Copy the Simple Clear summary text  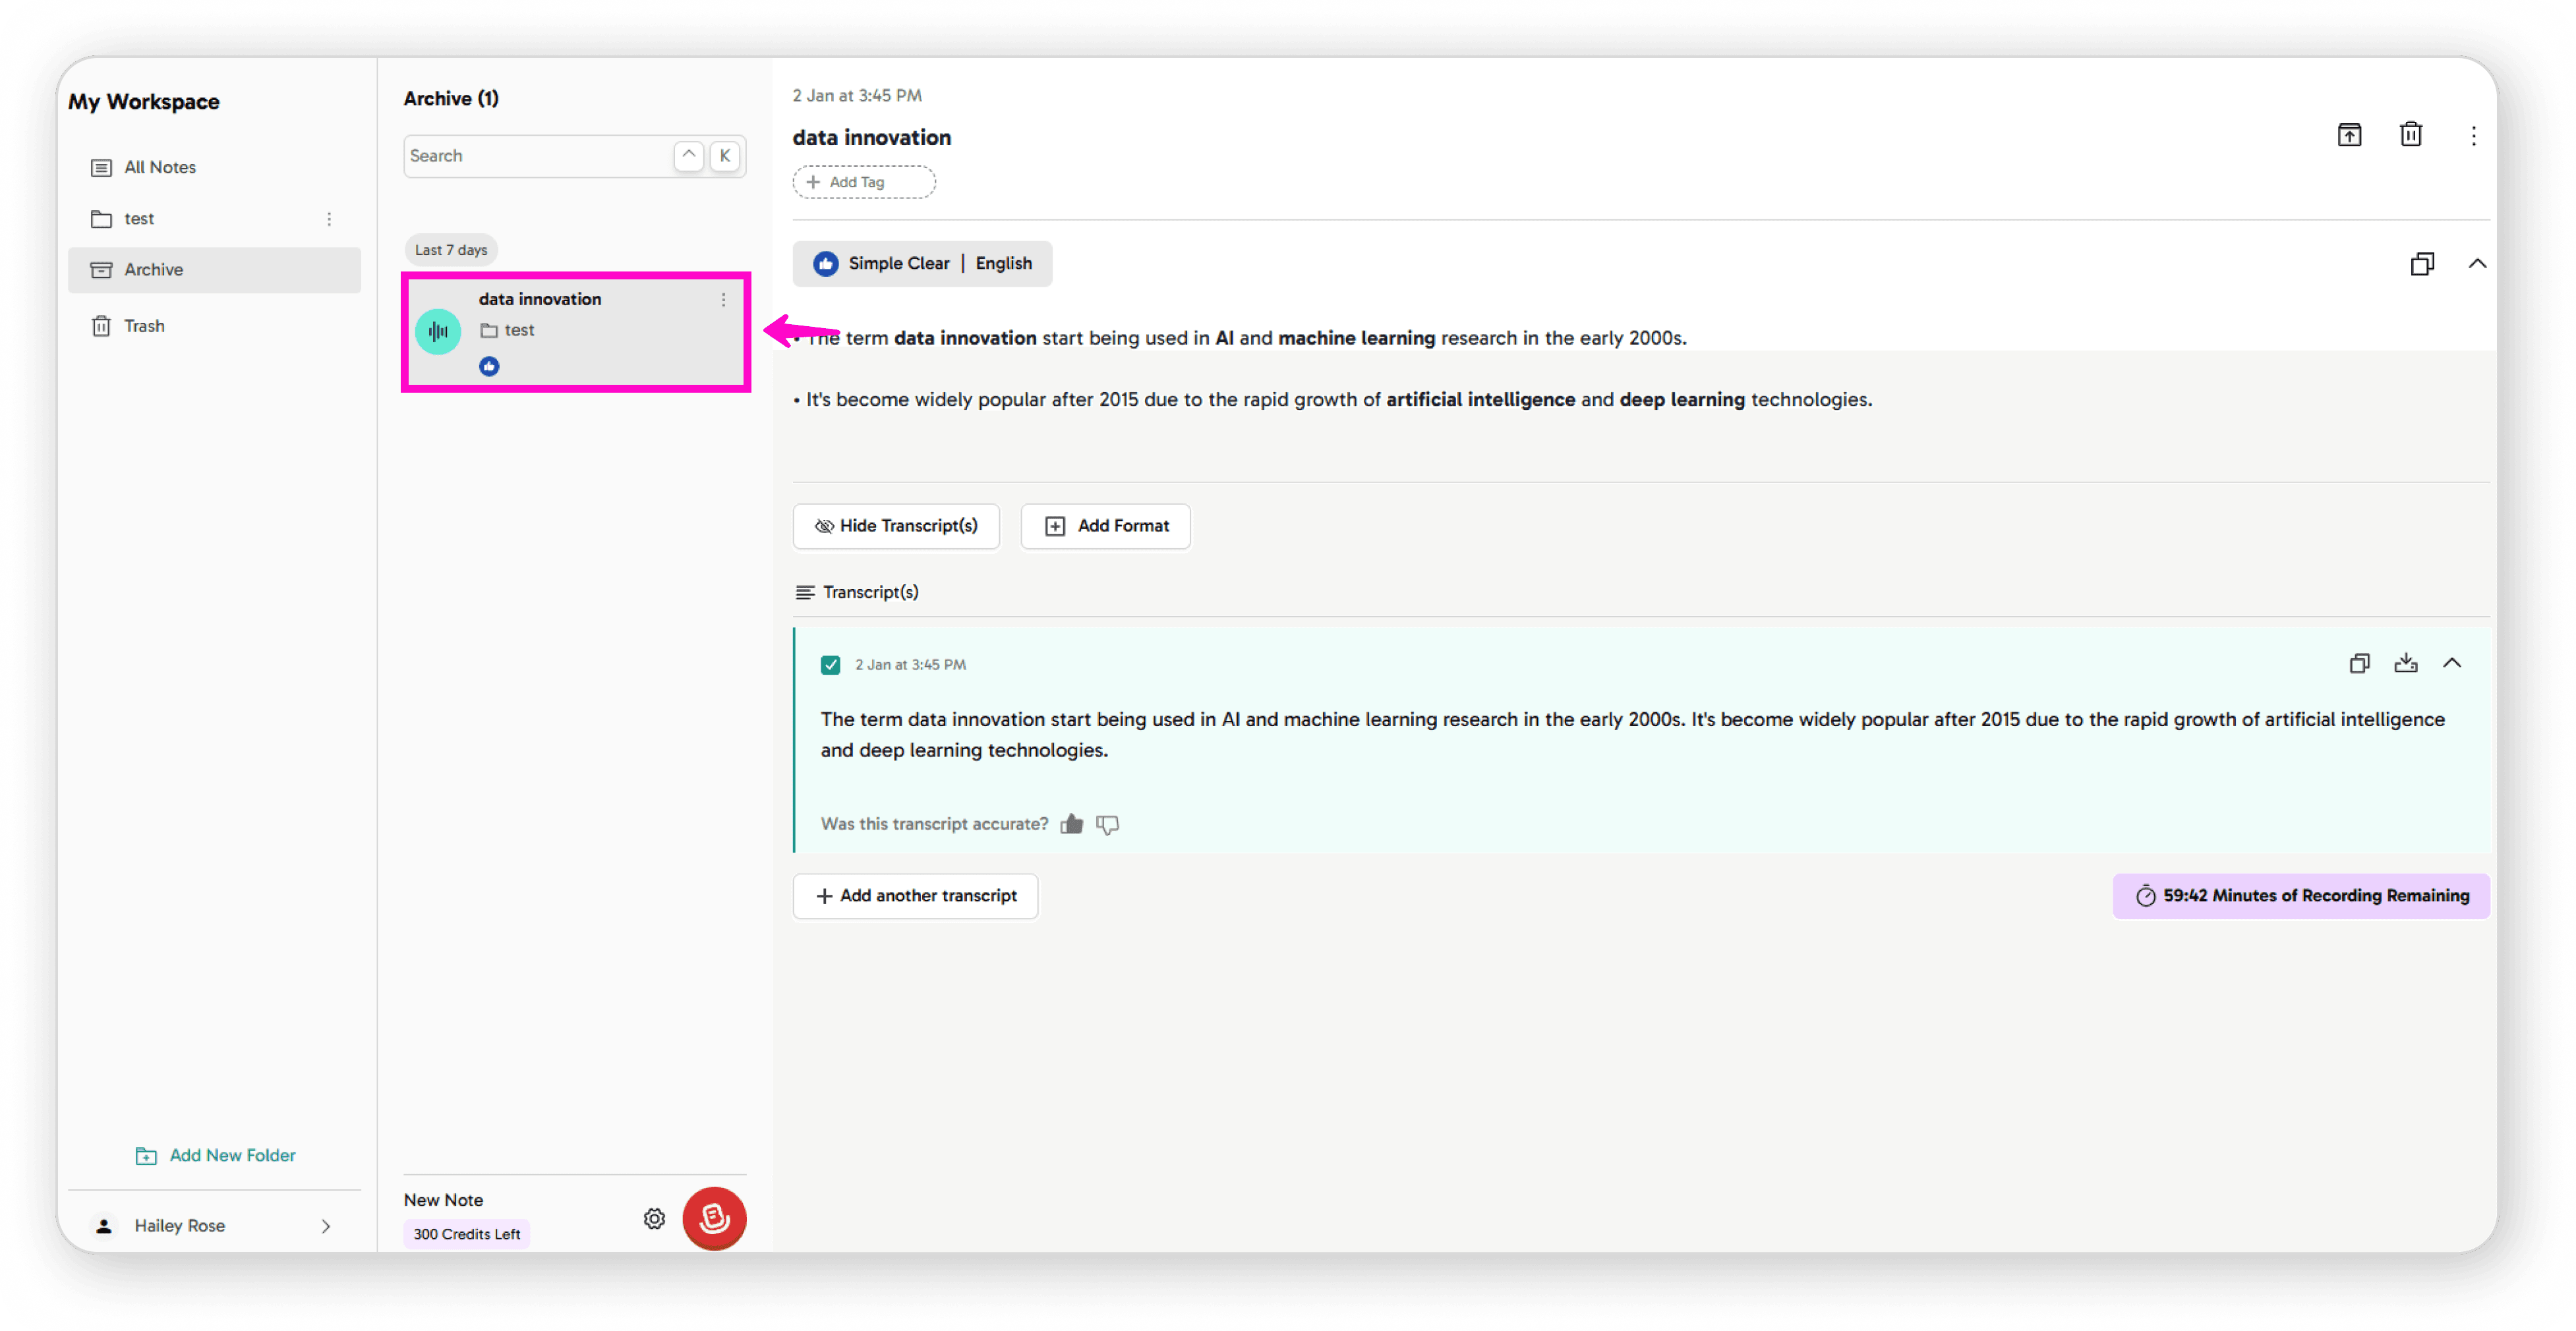click(x=2421, y=264)
